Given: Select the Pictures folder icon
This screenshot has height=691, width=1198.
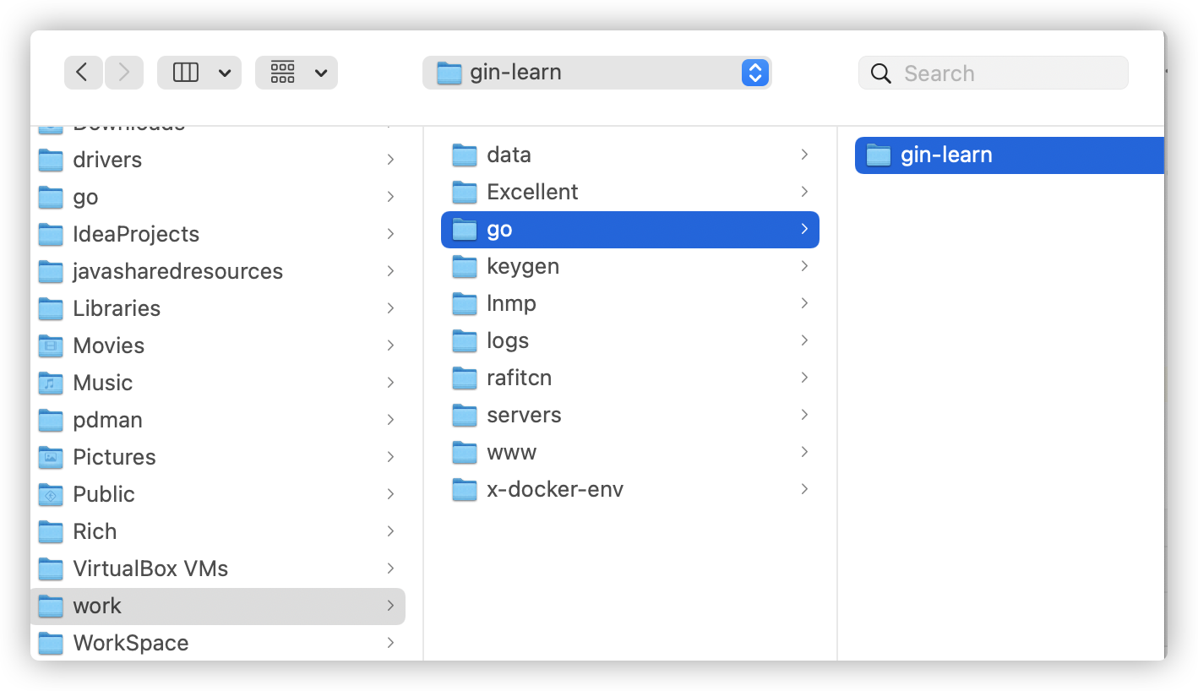Looking at the screenshot, I should coord(51,457).
